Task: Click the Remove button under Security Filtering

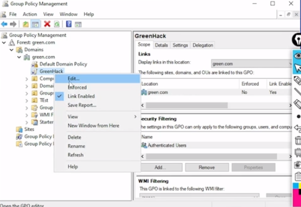Action: (207, 168)
